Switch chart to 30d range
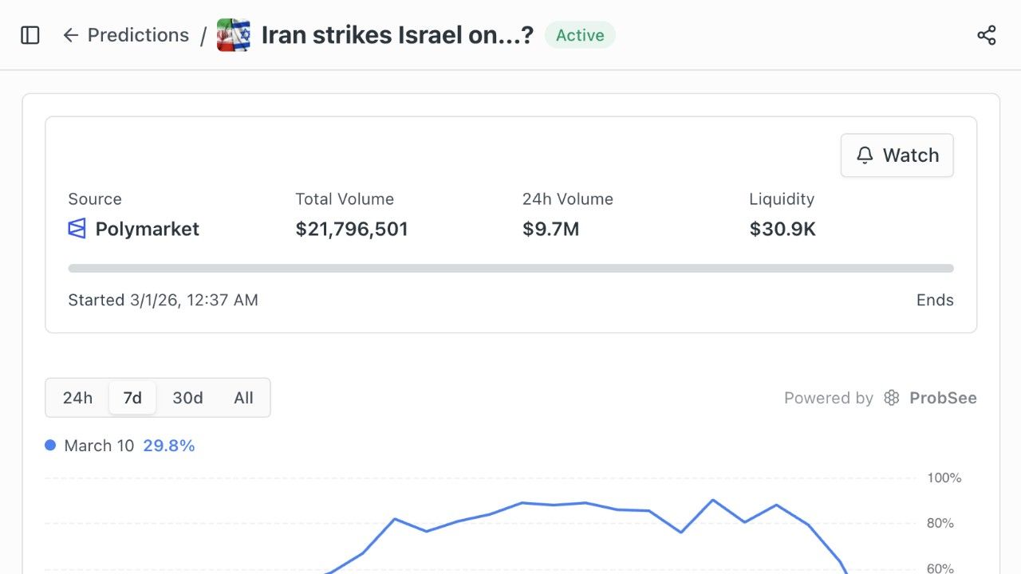The image size is (1021, 574). coord(188,398)
